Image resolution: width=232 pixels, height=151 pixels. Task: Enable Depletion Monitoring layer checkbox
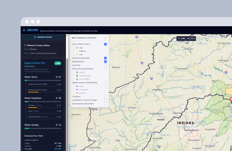[105, 69]
